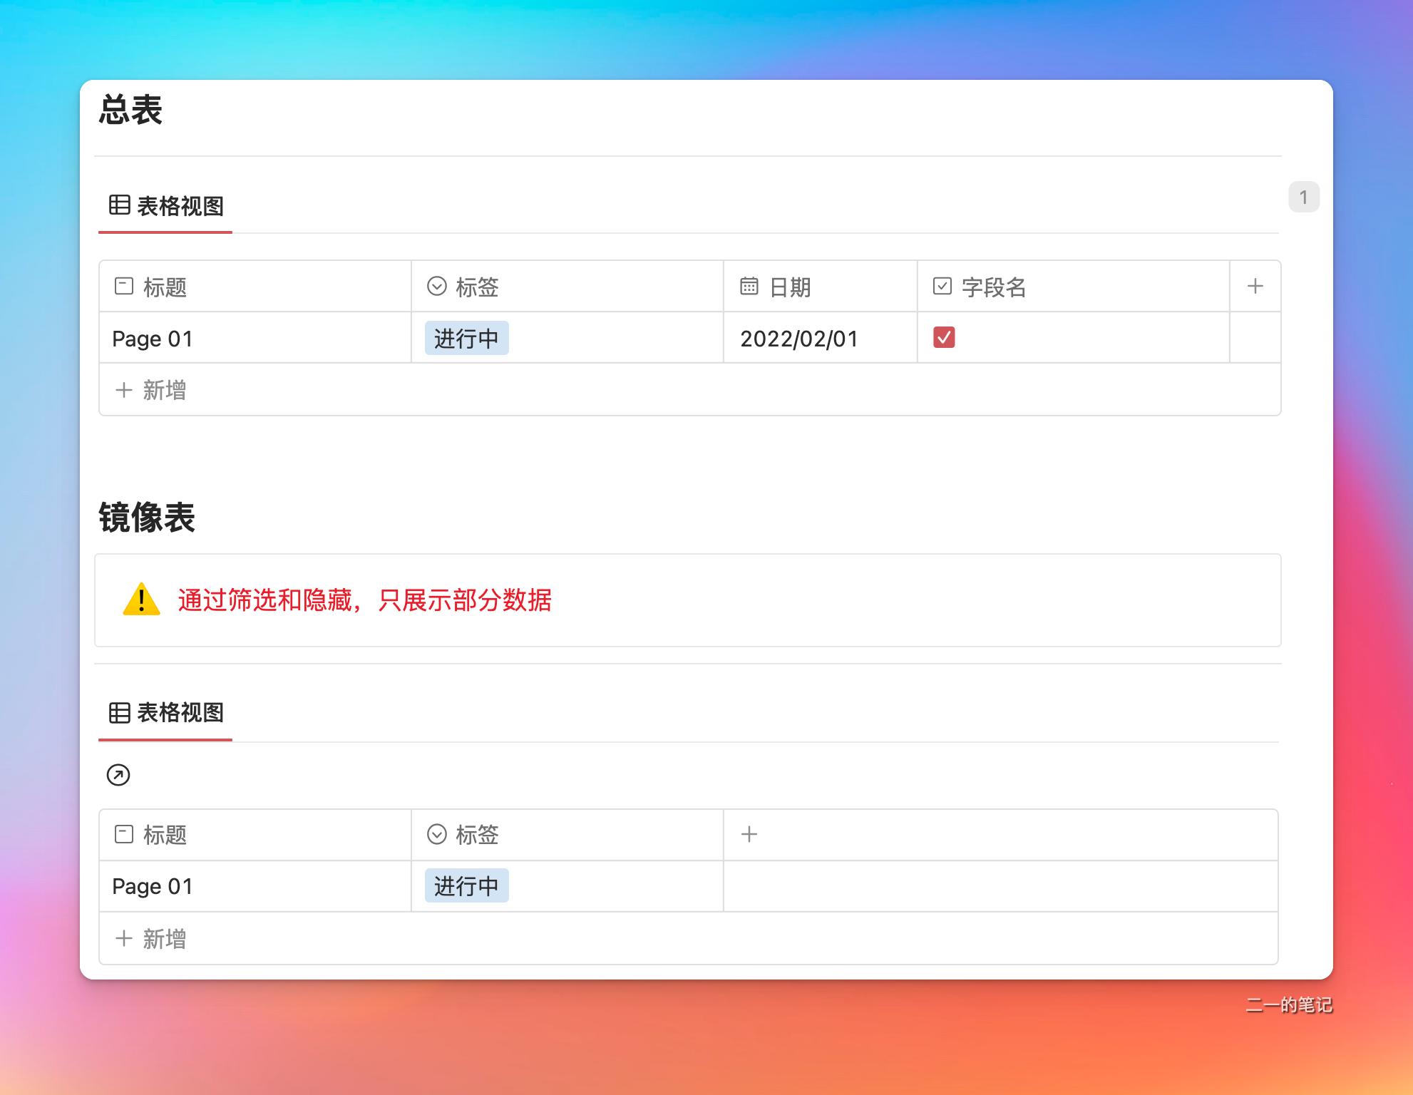
Task: Click the date cell 2022/02/01
Action: [800, 339]
